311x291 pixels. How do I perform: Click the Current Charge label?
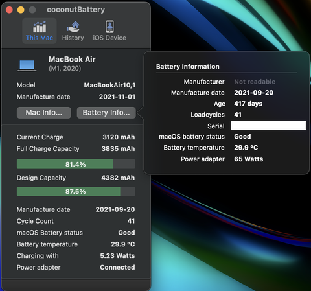tap(40, 137)
